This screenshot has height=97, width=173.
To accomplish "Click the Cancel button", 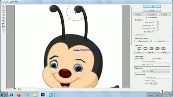I will point(152,10).
